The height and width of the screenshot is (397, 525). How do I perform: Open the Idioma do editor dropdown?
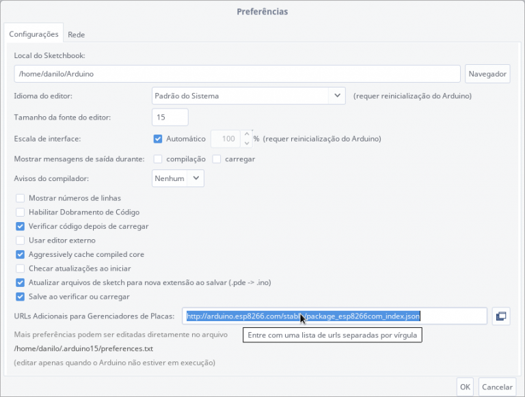[x=248, y=96]
